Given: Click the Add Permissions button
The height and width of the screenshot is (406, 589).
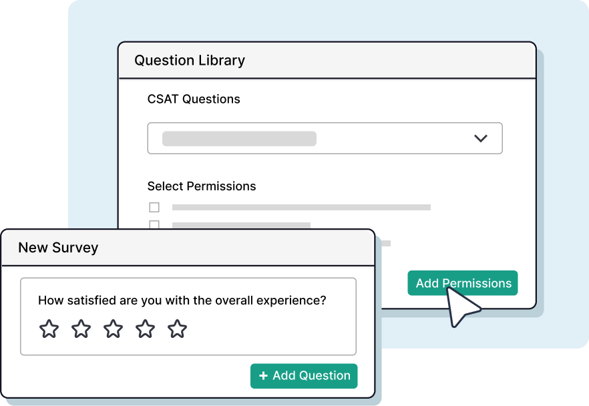Looking at the screenshot, I should coord(463,283).
